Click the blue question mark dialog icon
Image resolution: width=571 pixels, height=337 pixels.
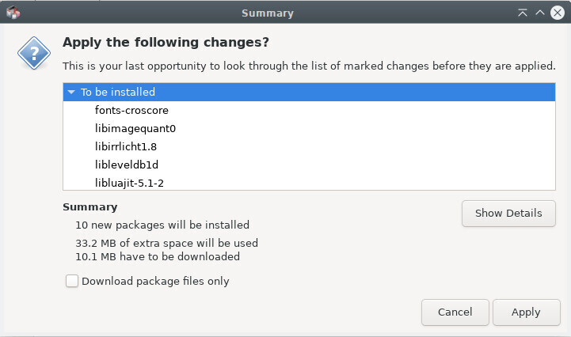(34, 53)
